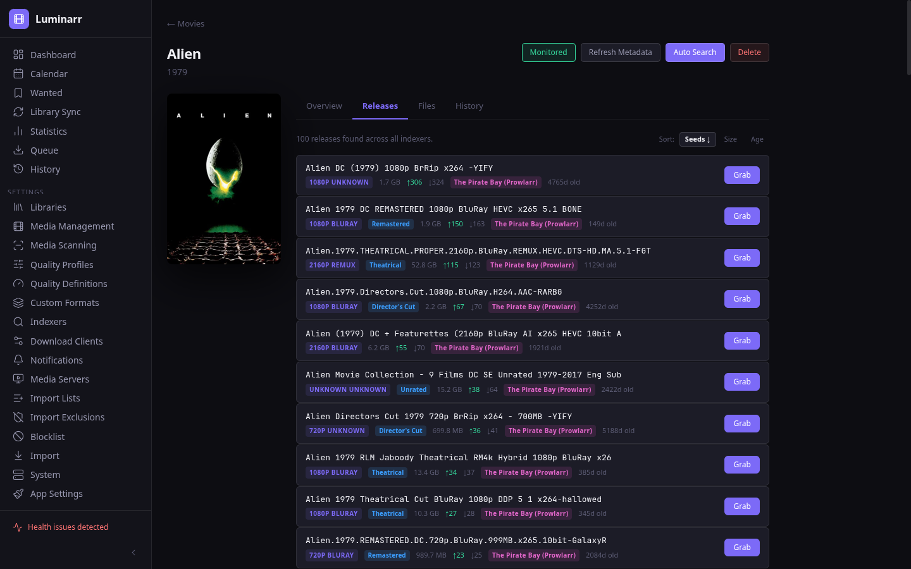Open the Custom Formats settings
The image size is (911, 569).
(x=65, y=302)
